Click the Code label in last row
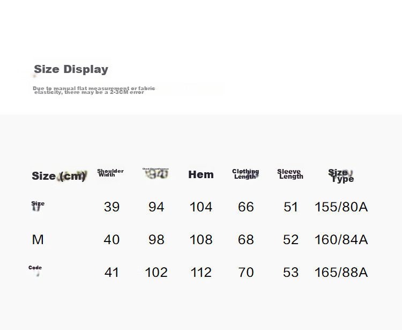Image resolution: width=402 pixels, height=330 pixels. coord(35,268)
